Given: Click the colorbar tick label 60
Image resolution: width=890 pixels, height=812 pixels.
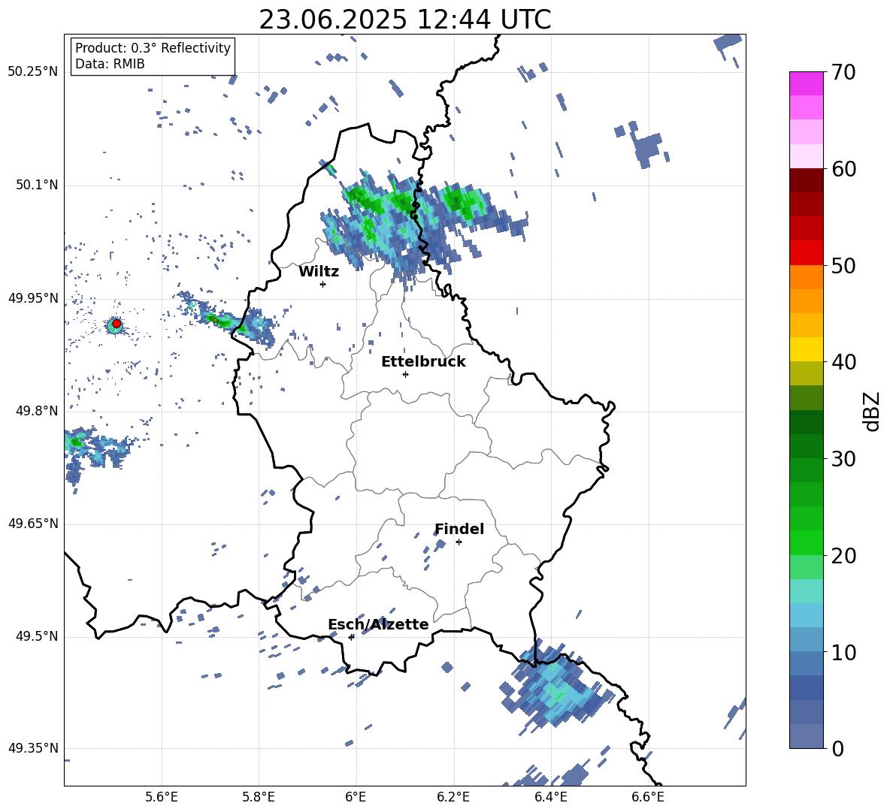Looking at the screenshot, I should point(843,169).
